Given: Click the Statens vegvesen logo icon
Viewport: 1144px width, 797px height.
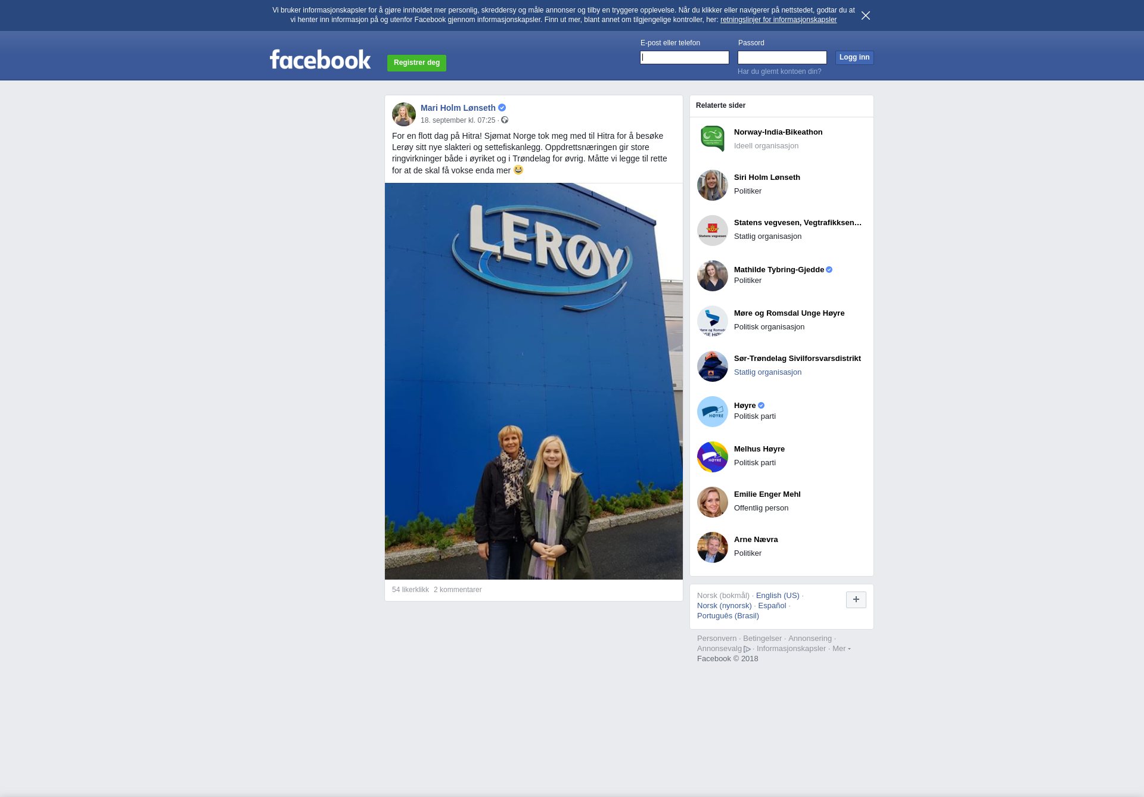Looking at the screenshot, I should [x=712, y=231].
